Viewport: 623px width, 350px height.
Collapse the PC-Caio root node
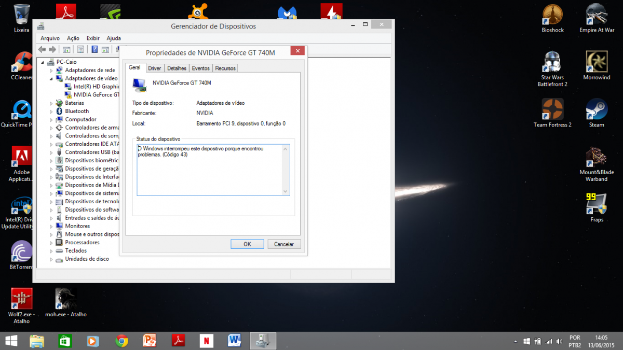click(x=43, y=62)
